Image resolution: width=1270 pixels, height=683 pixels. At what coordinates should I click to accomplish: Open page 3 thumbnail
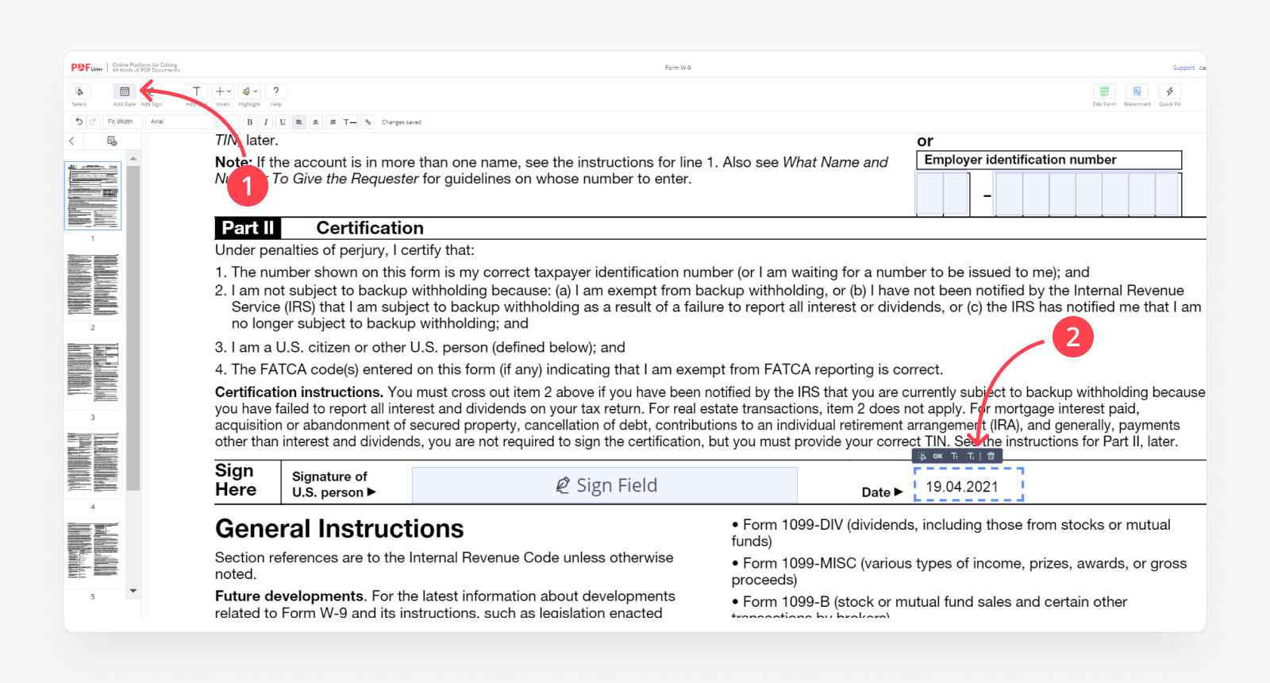[93, 374]
